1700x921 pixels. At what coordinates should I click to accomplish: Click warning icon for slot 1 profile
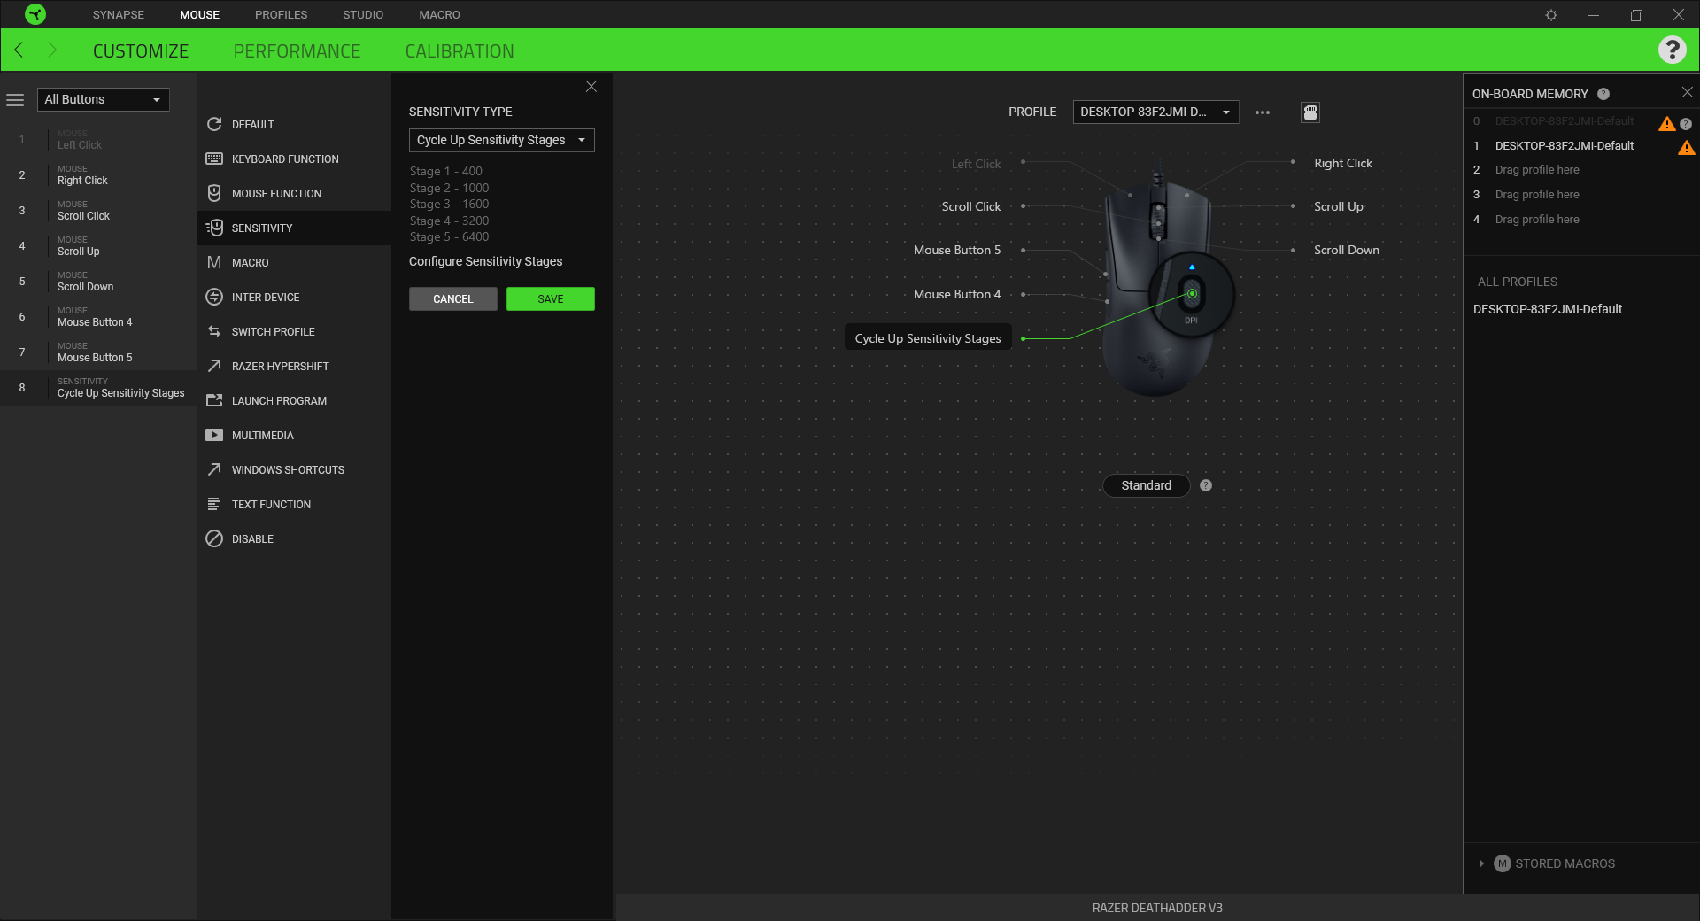coord(1687,147)
